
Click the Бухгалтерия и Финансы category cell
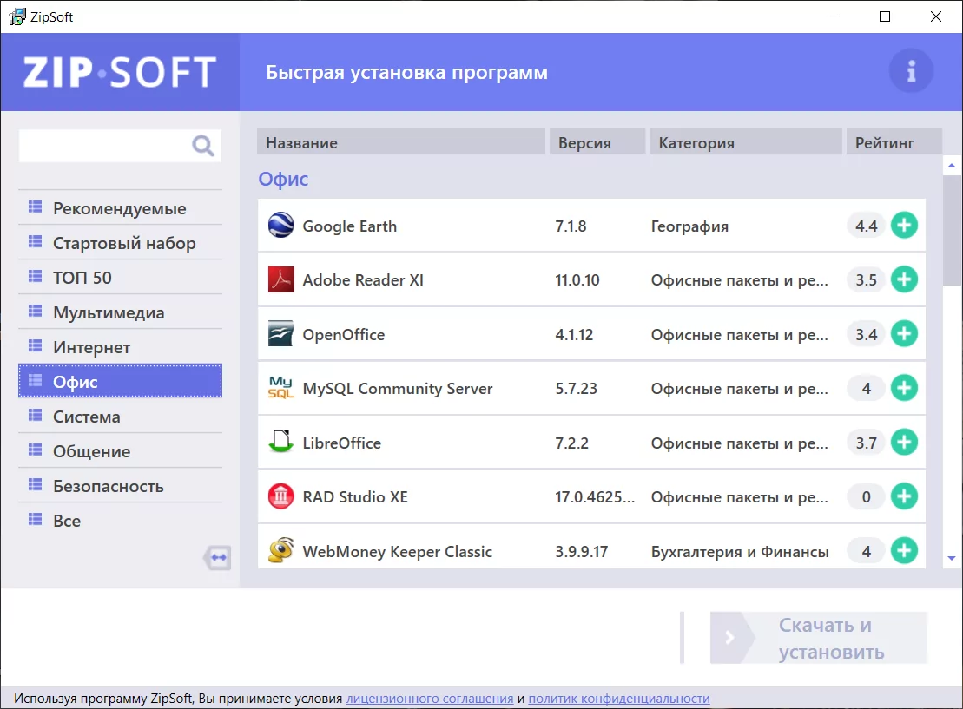point(740,552)
